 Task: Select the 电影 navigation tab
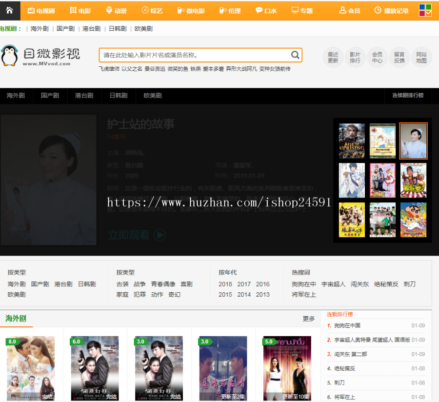[x=80, y=10]
